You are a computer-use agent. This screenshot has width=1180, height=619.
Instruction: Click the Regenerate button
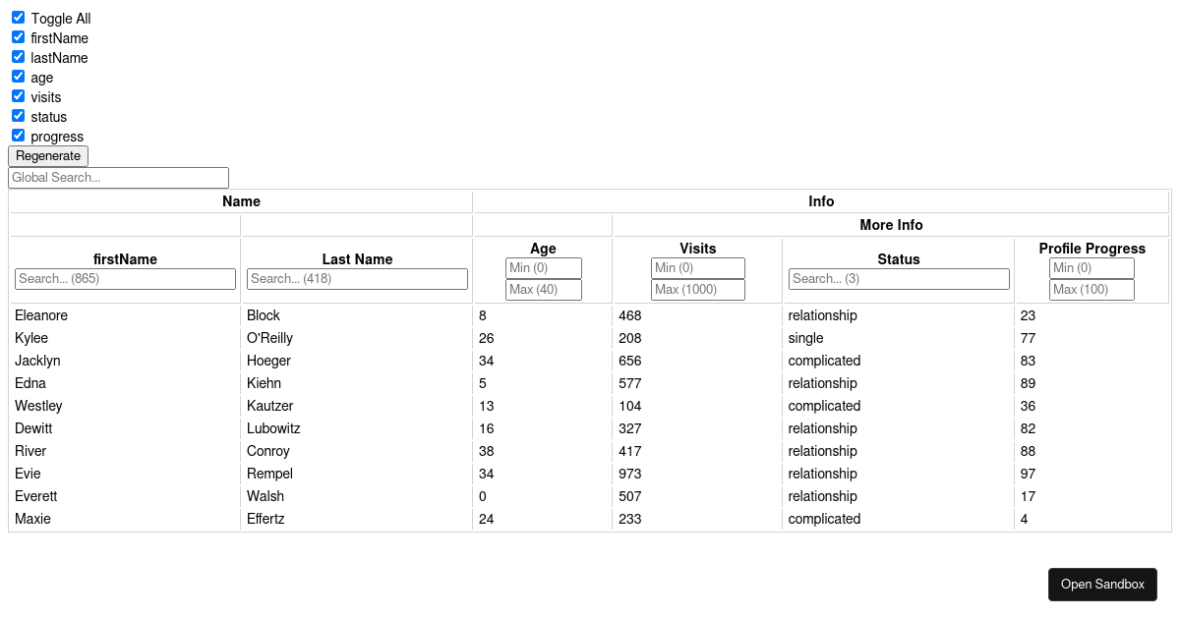pyautogui.click(x=47, y=155)
